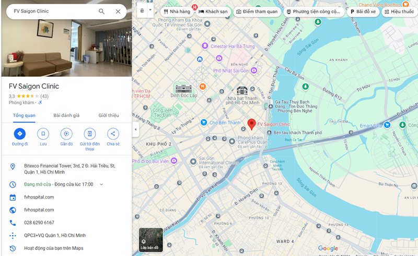The width and height of the screenshot is (418, 256).
Task: Save the place with the Lưu icon
Action: click(x=43, y=134)
